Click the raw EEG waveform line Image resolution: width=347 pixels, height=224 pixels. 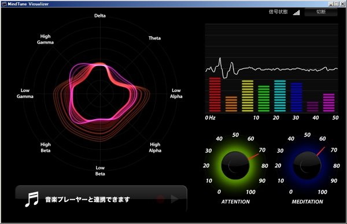272,69
